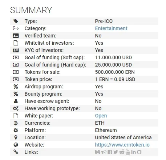Click the Entertainment category link
Screen dimensions: 166x160
coord(111,28)
